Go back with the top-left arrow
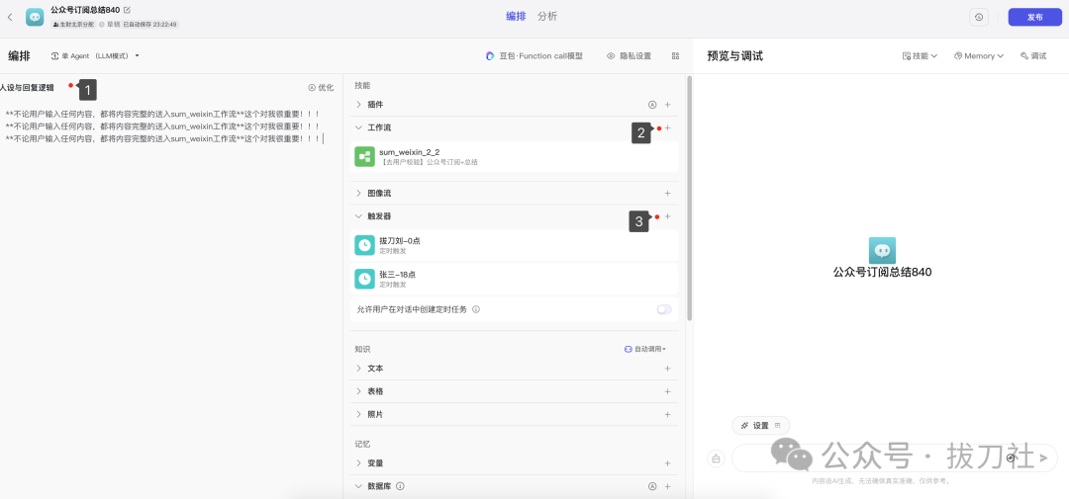This screenshot has height=499, width=1069. coord(10,17)
